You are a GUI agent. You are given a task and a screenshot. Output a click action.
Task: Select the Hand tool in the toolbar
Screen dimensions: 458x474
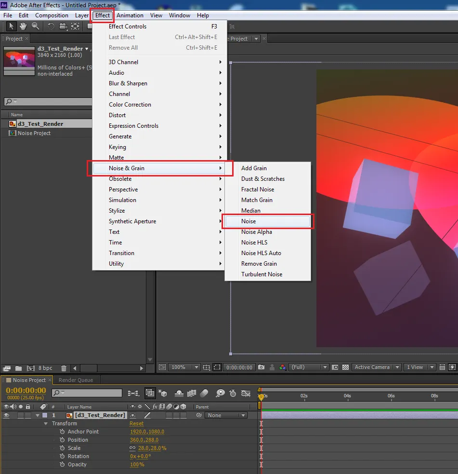click(x=24, y=27)
